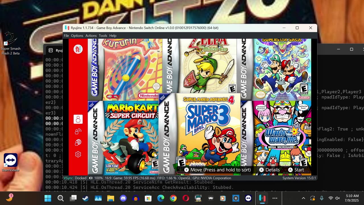The width and height of the screenshot is (364, 205).
Task: Click the volume speaker 100% indicator
Action: click(96, 178)
